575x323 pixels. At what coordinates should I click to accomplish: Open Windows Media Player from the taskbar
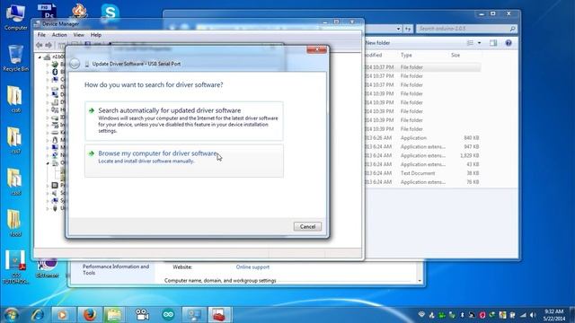(62, 315)
